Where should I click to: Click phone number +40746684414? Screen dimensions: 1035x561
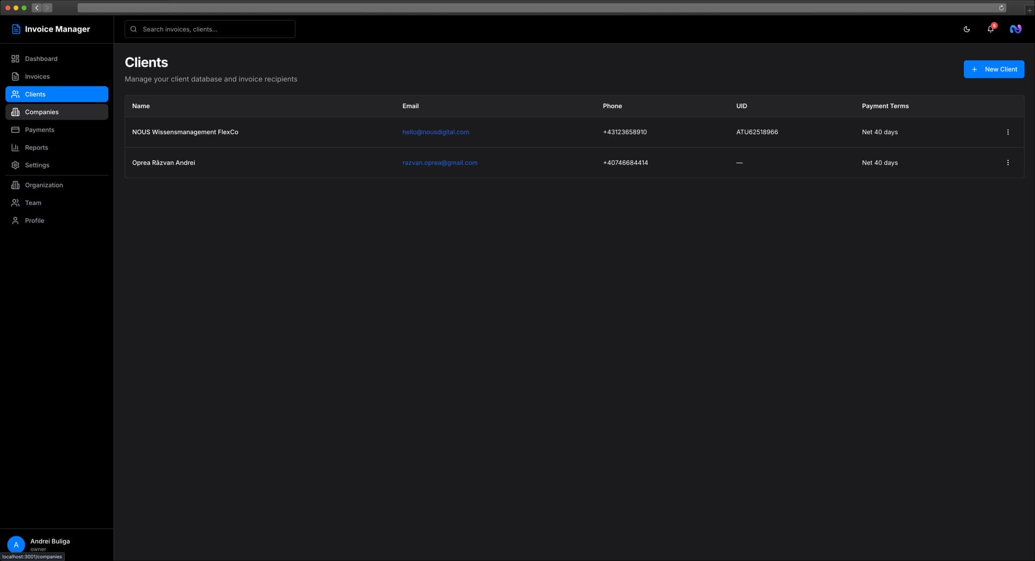[x=625, y=163]
